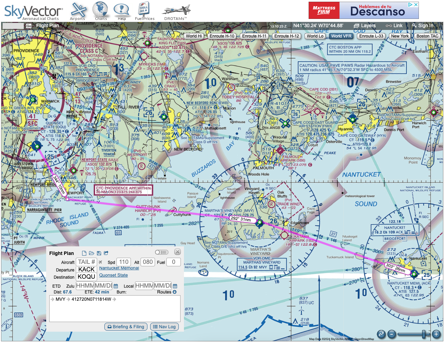Screen dimensions: 444x342
Task: Switch to the Enroute L-33 chart
Action: 371,36
